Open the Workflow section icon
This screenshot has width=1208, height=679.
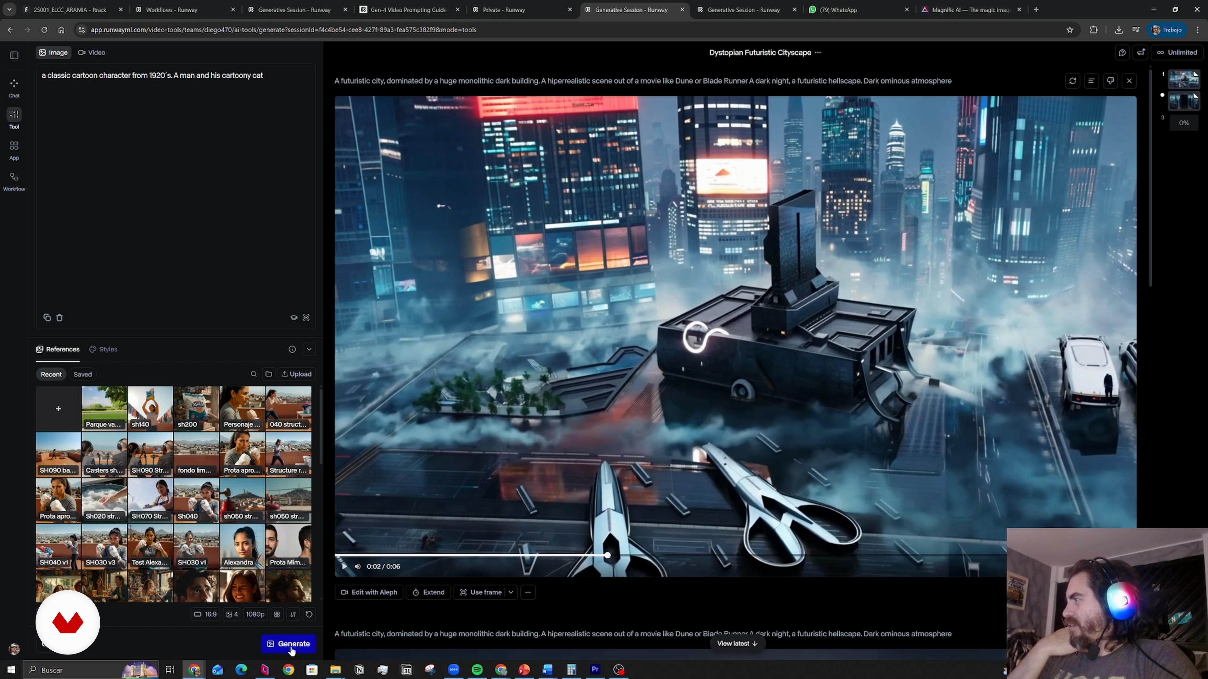14,181
